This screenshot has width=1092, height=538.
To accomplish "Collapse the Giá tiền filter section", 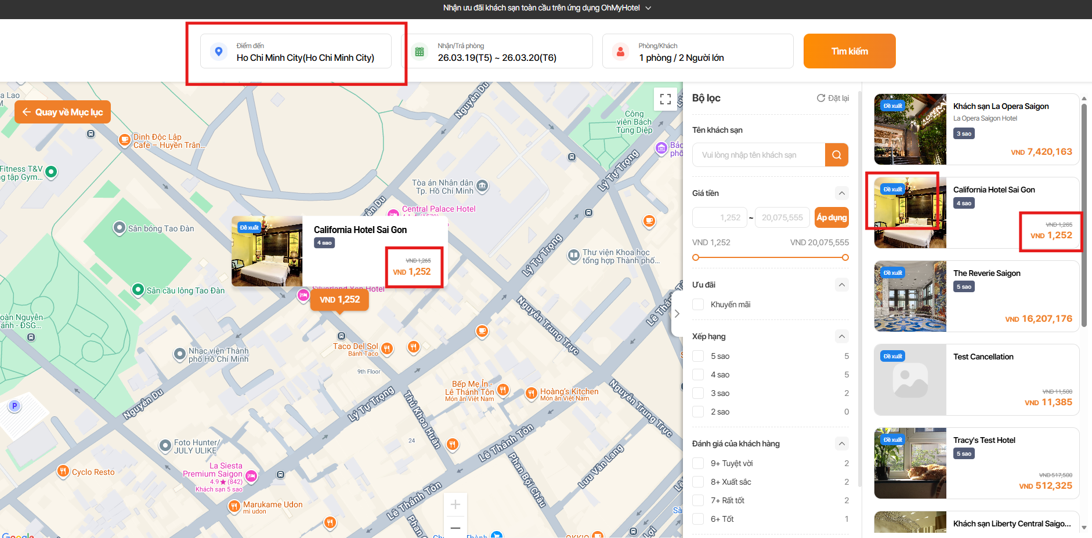I will coord(842,193).
